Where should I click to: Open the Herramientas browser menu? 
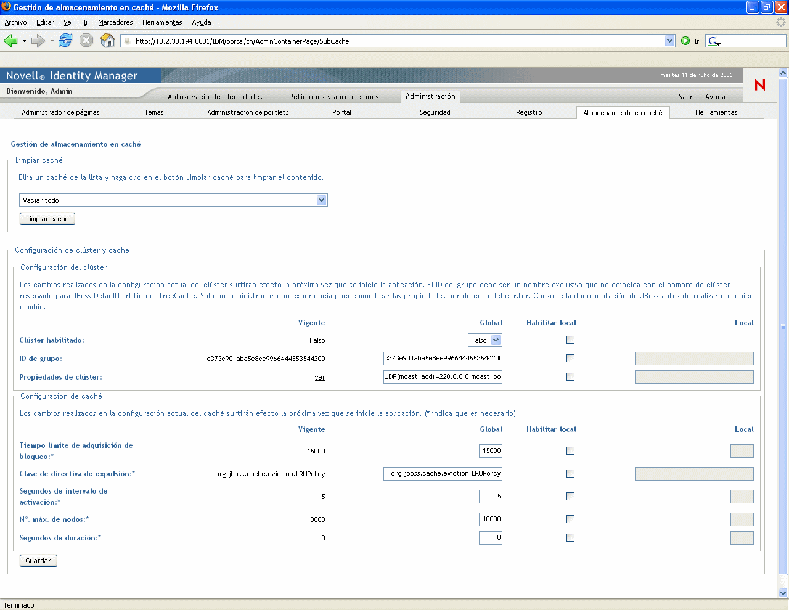(162, 22)
